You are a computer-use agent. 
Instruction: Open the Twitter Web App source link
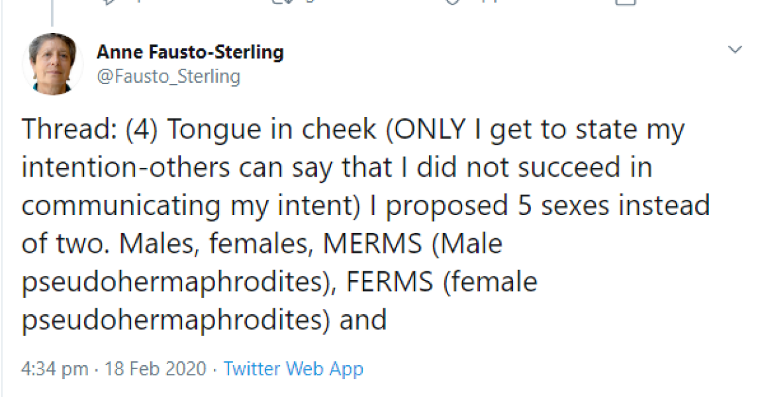point(293,369)
